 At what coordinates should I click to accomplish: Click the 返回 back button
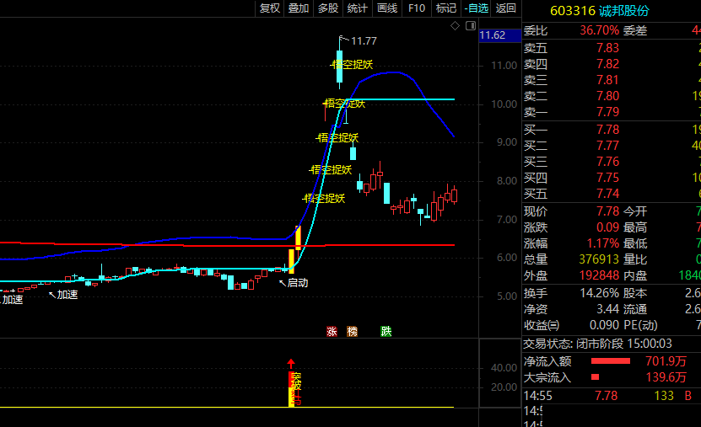point(505,8)
